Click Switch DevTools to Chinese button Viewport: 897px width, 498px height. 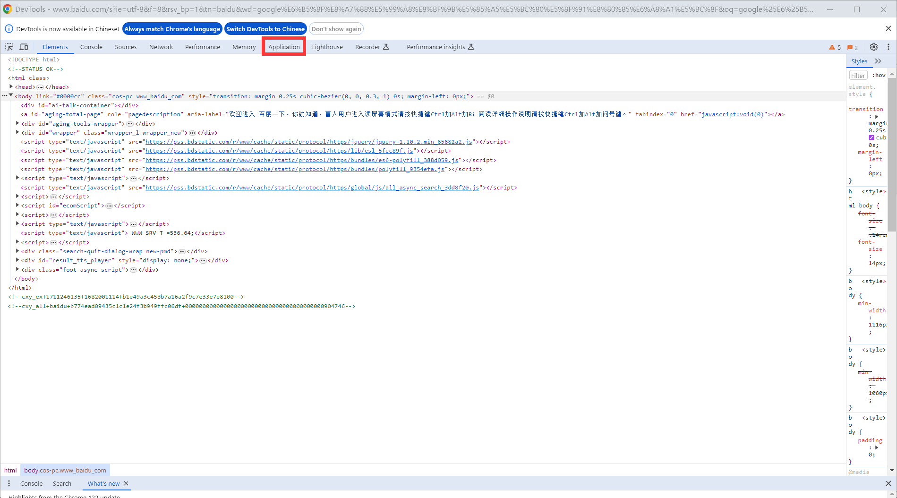click(x=265, y=29)
